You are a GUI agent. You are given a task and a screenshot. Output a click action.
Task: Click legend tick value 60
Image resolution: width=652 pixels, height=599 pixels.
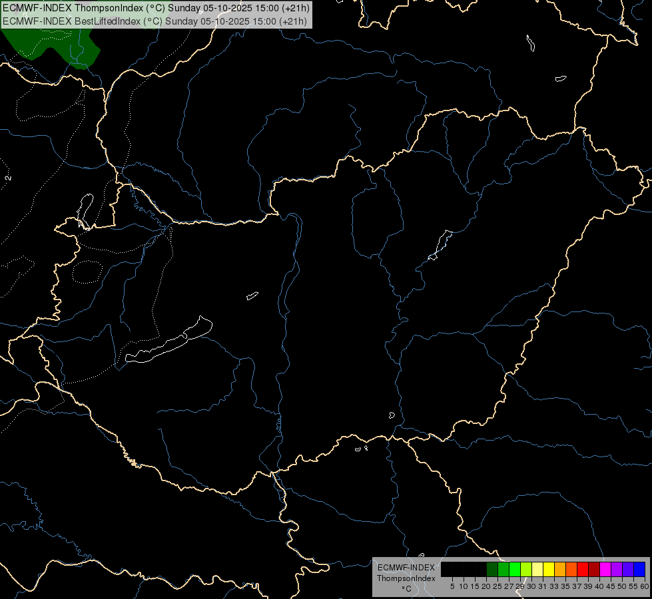[x=645, y=586]
